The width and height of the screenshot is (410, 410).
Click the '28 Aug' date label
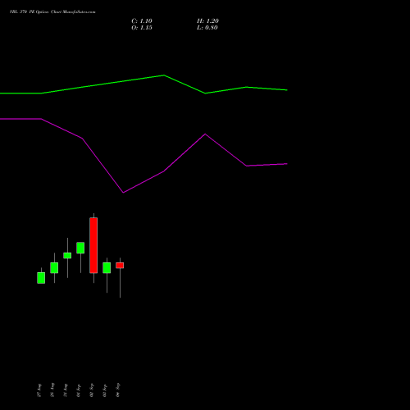52,390
